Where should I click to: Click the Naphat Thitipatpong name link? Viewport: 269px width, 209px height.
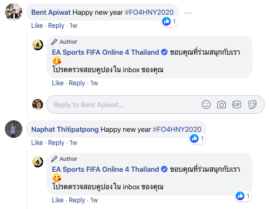click(x=65, y=130)
